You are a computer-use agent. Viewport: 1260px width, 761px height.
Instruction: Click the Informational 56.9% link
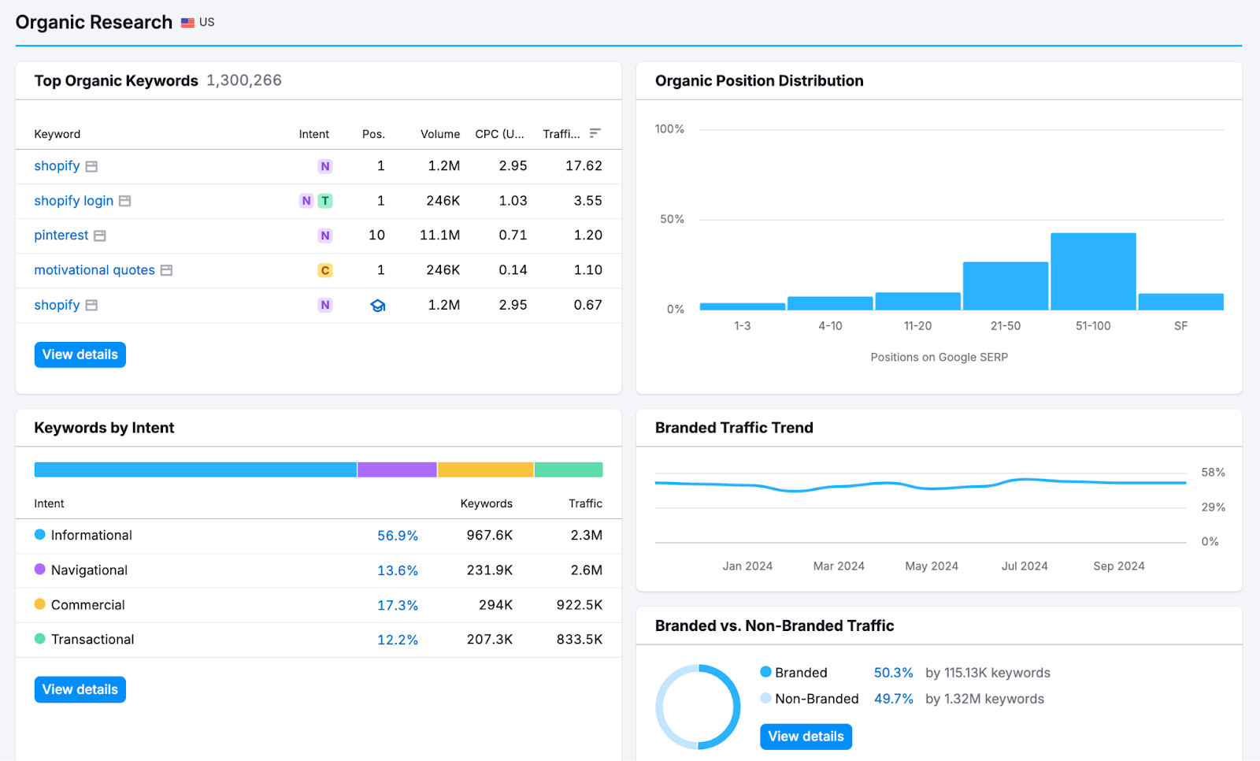(398, 536)
